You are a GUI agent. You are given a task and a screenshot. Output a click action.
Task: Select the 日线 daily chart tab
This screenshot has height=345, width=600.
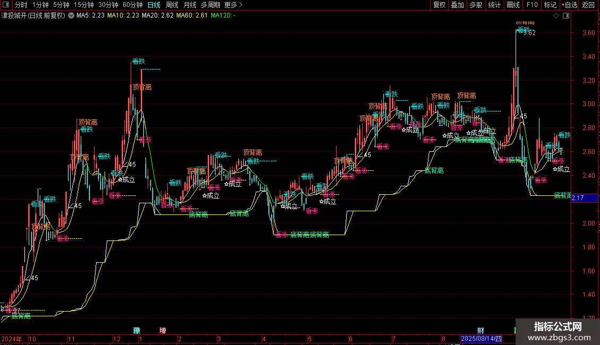click(154, 5)
